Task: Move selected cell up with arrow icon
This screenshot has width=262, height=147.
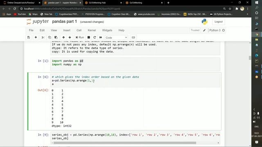Action: click(x=63, y=38)
